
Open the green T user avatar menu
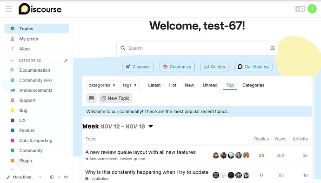[312, 9]
